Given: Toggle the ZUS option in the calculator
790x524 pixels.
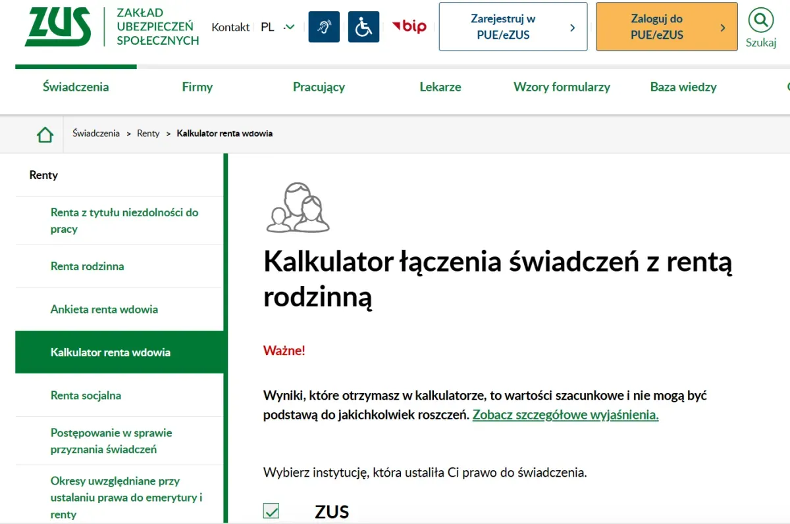Looking at the screenshot, I should point(271,510).
